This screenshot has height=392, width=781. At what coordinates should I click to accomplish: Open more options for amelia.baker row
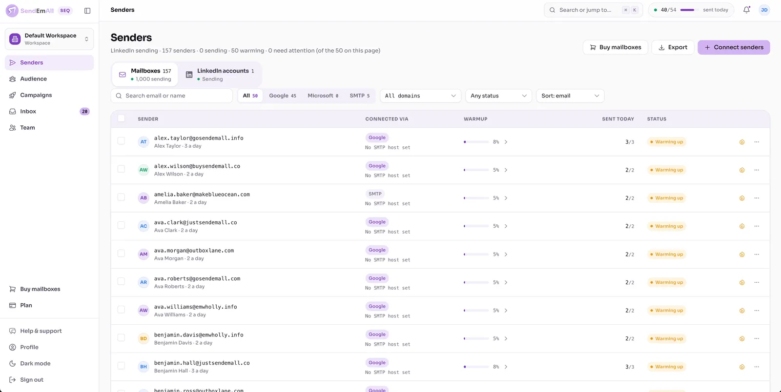click(x=757, y=198)
